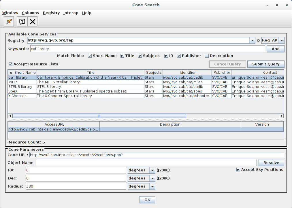The image size is (292, 208).
Task: Click the Description column header in lower table
Action: (170, 124)
